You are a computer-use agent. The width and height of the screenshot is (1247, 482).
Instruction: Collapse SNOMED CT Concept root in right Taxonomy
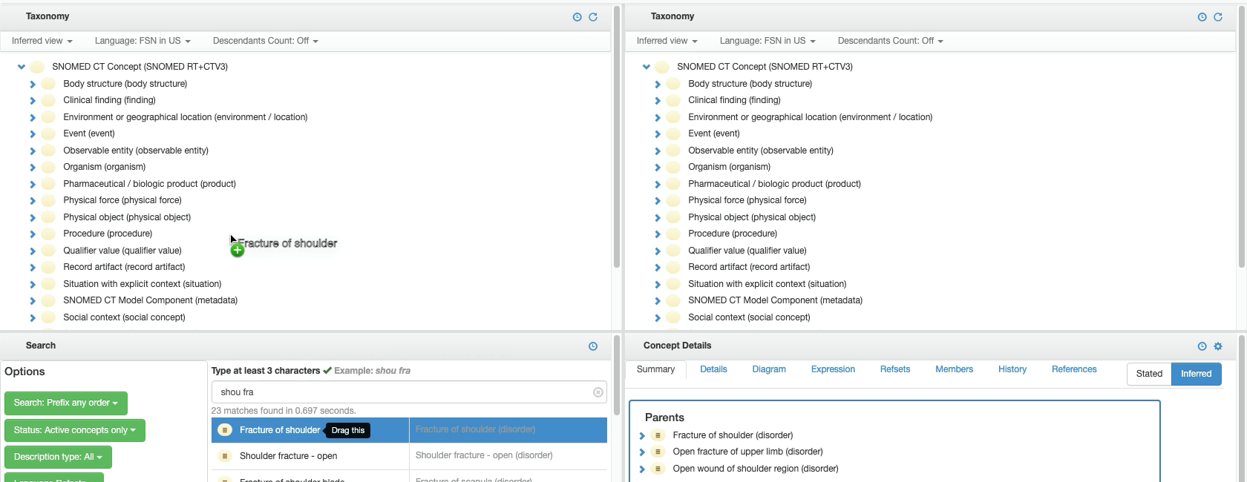tap(647, 67)
